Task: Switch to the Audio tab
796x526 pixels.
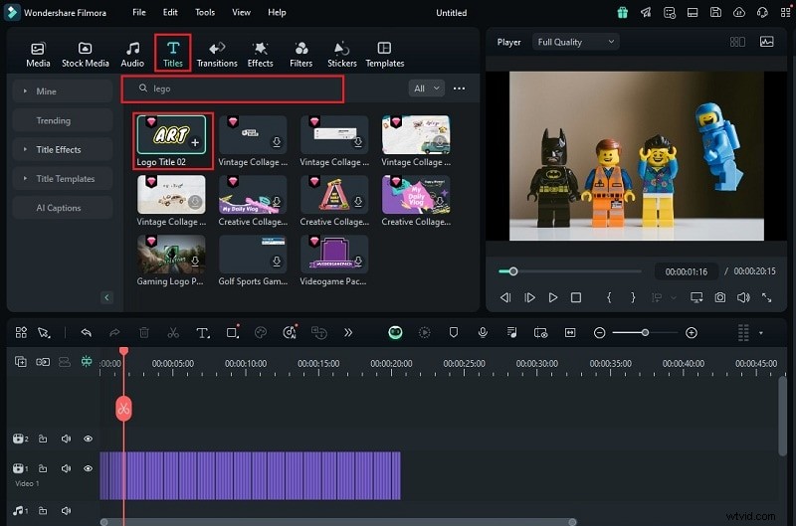Action: pos(132,55)
